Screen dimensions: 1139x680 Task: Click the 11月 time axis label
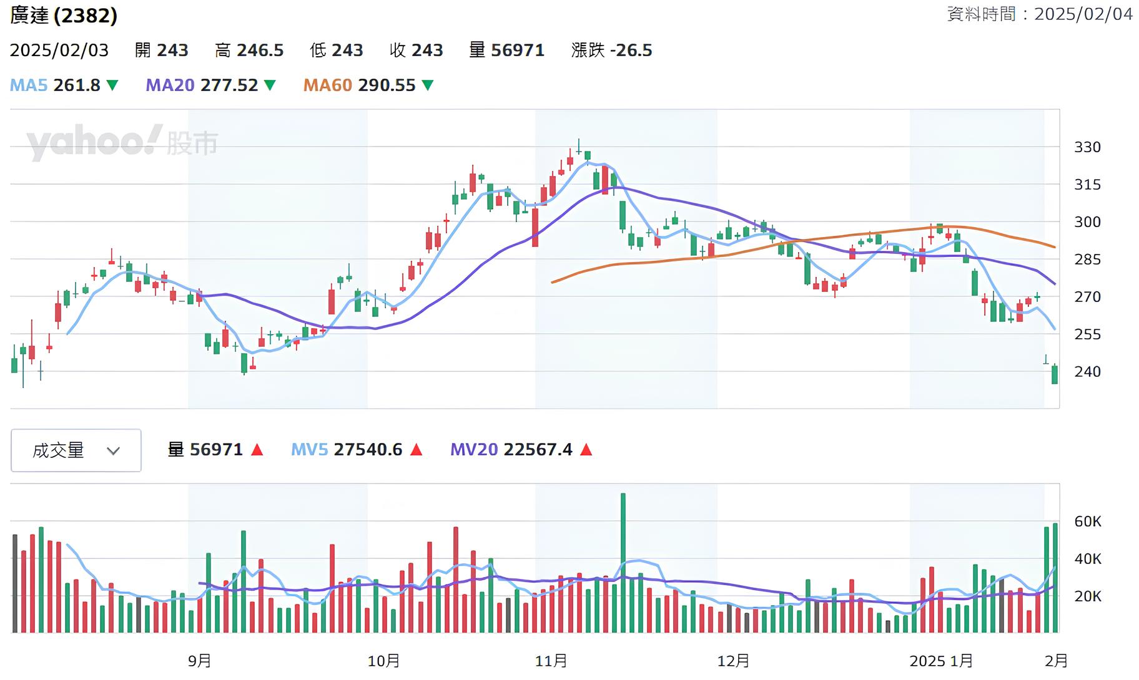pyautogui.click(x=551, y=661)
